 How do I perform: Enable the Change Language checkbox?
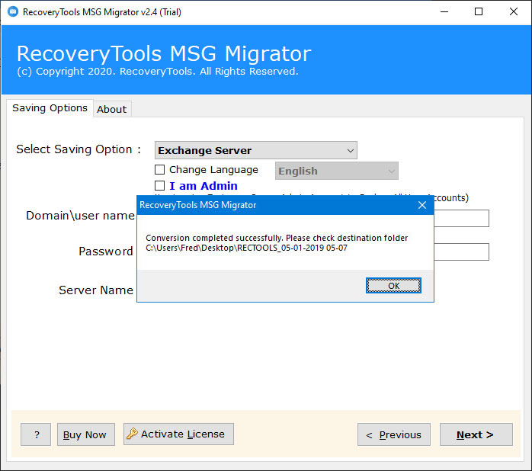point(159,169)
